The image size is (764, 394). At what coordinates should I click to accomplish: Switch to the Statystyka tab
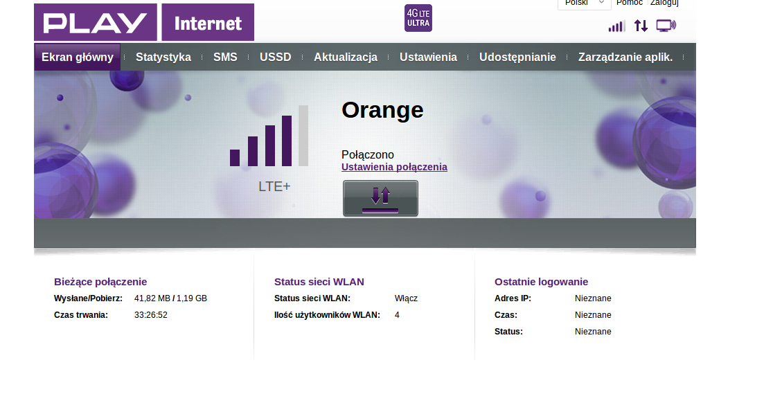coord(163,57)
